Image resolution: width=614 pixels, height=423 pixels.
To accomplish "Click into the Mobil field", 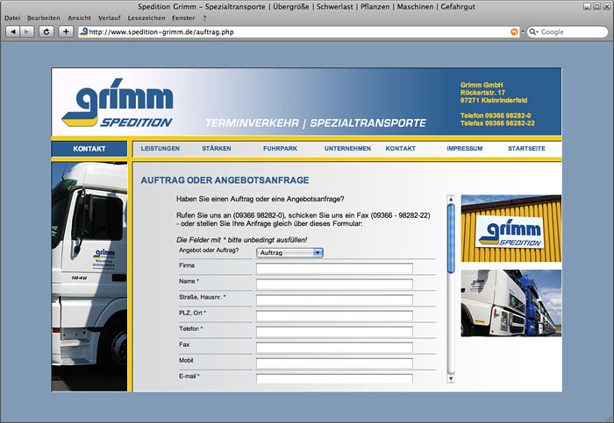I will [334, 363].
